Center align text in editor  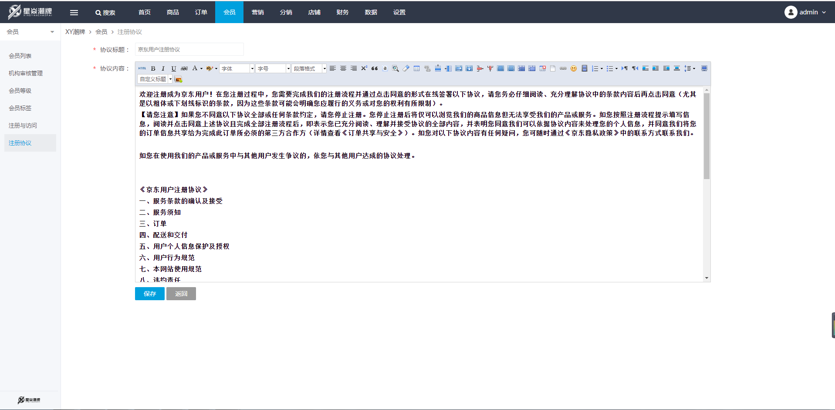click(343, 68)
